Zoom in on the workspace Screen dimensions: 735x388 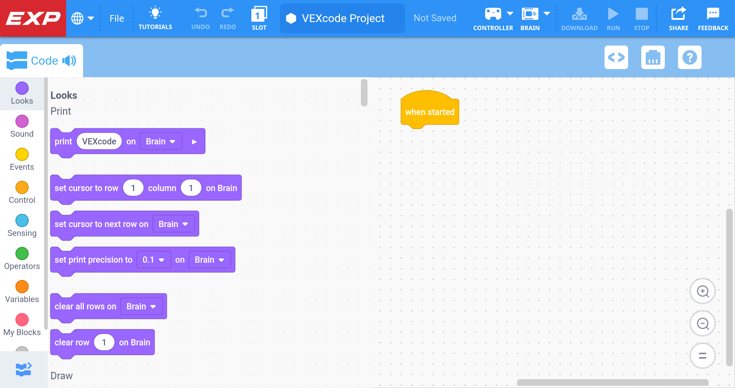pyautogui.click(x=702, y=291)
